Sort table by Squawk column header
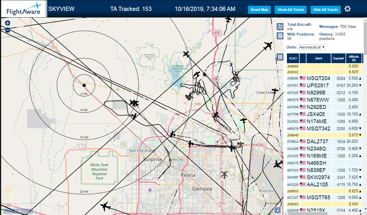 pyautogui.click(x=338, y=58)
